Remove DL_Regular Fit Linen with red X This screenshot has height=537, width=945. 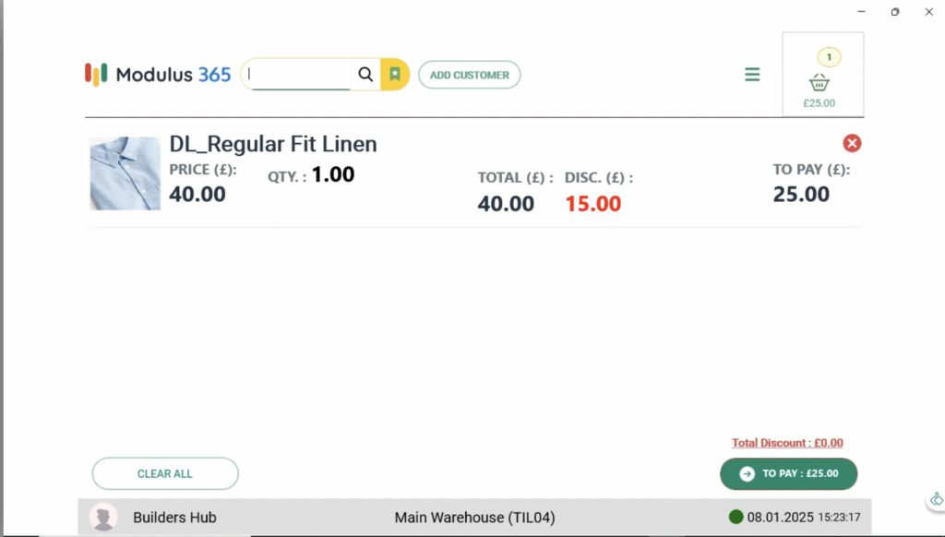(x=852, y=143)
